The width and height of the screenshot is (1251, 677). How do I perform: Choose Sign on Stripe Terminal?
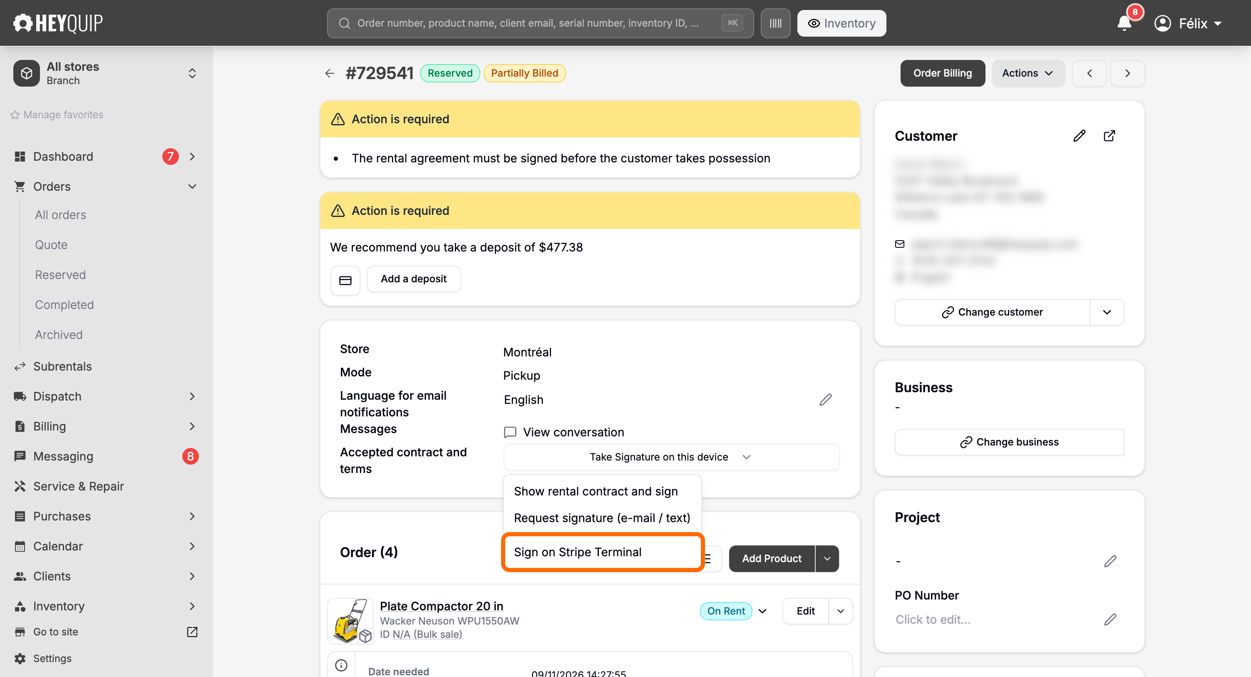(602, 552)
